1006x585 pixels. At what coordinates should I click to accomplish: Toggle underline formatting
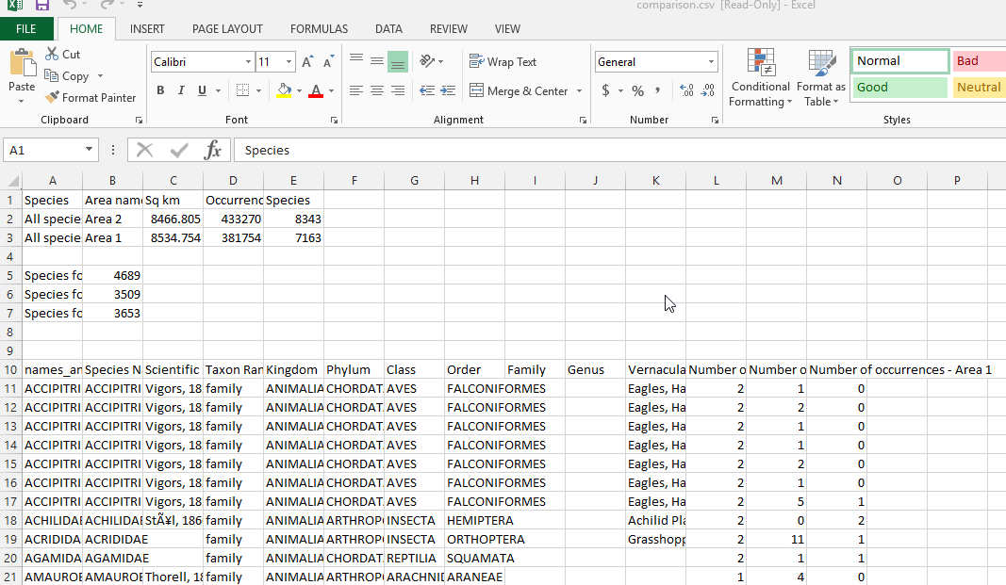pyautogui.click(x=202, y=90)
